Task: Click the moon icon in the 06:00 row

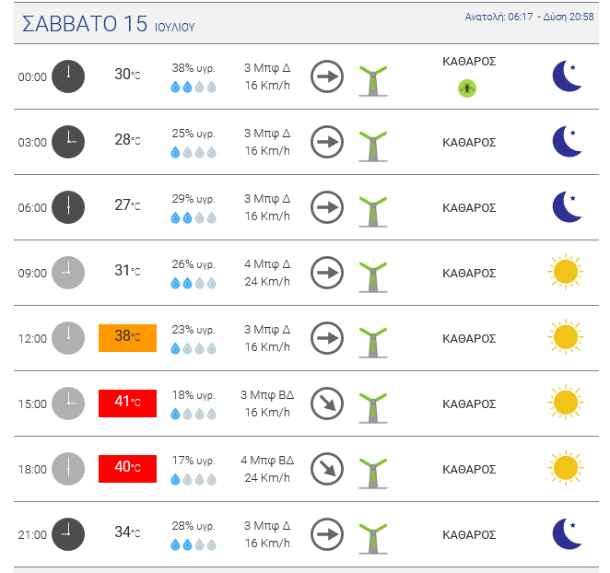Action: click(x=567, y=207)
